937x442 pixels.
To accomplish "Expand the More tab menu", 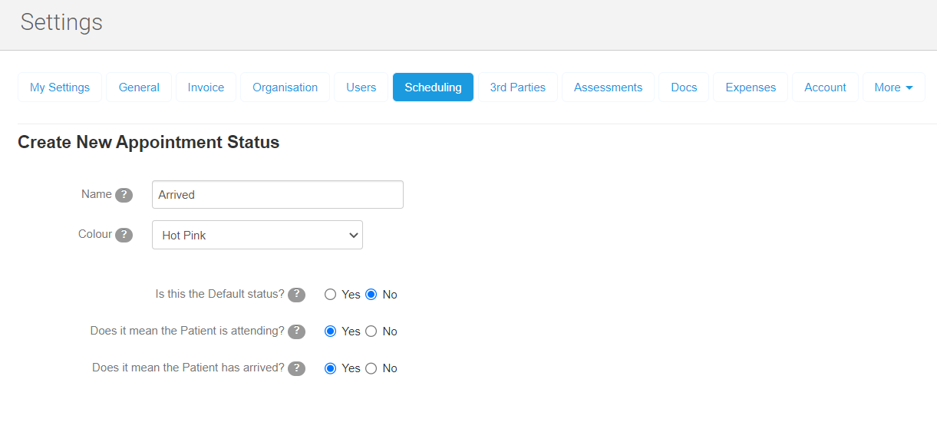I will (x=893, y=87).
